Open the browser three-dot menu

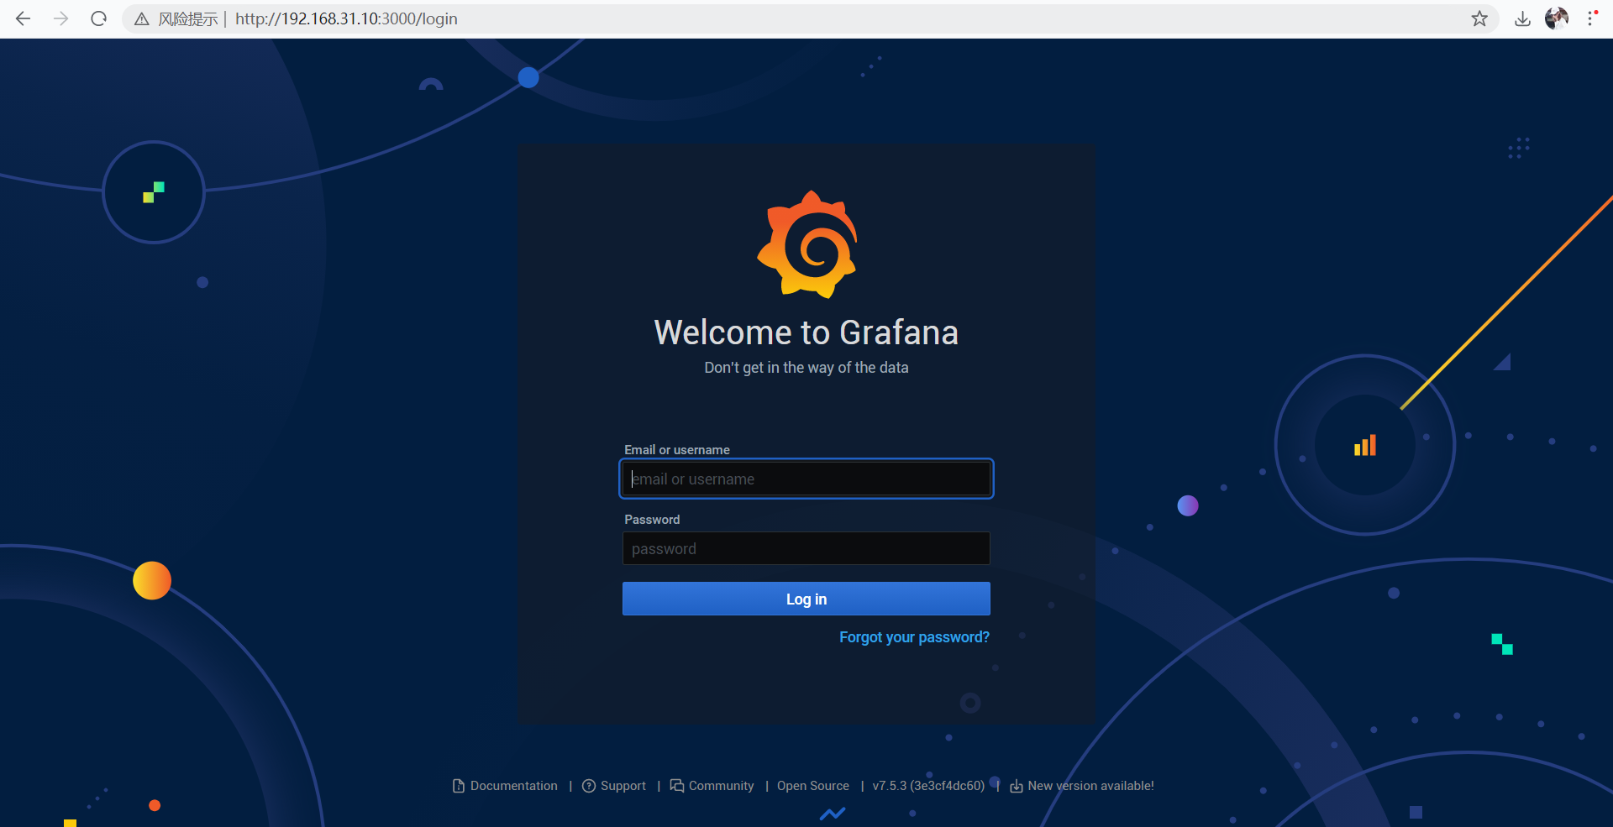(x=1591, y=18)
